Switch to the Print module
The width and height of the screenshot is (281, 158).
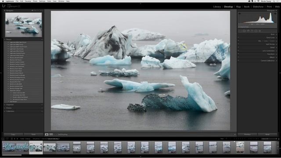coord(269,7)
